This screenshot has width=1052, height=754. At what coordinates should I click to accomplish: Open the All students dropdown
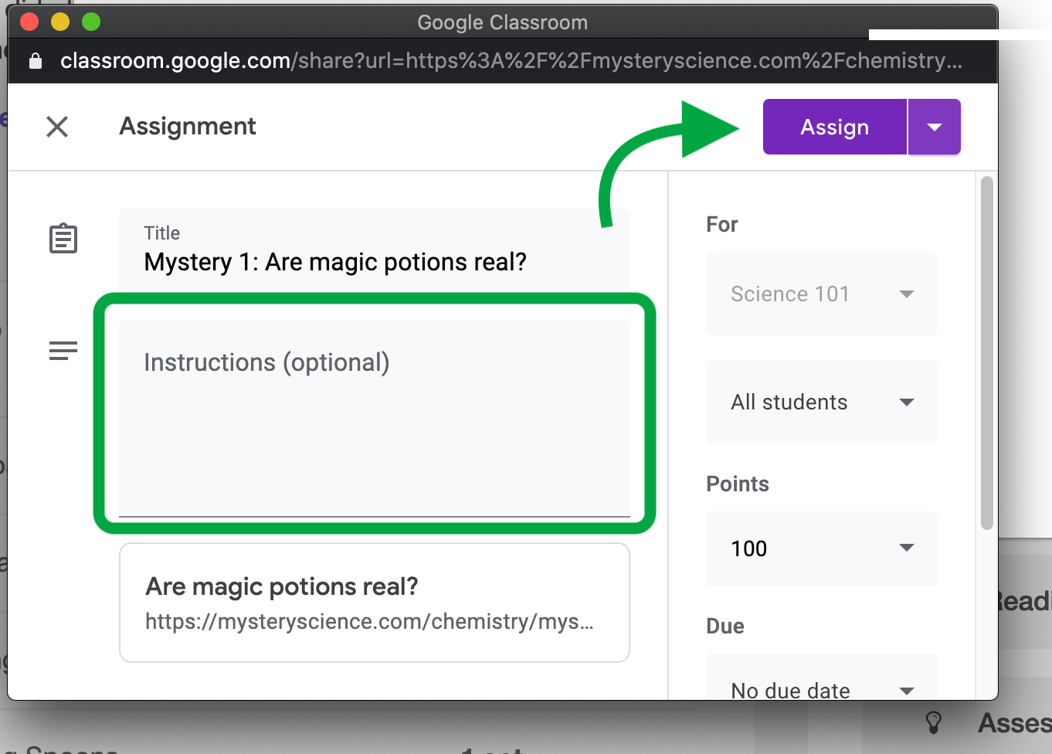pyautogui.click(x=822, y=402)
